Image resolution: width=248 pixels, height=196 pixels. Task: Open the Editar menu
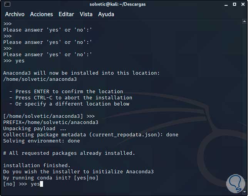tap(66, 14)
